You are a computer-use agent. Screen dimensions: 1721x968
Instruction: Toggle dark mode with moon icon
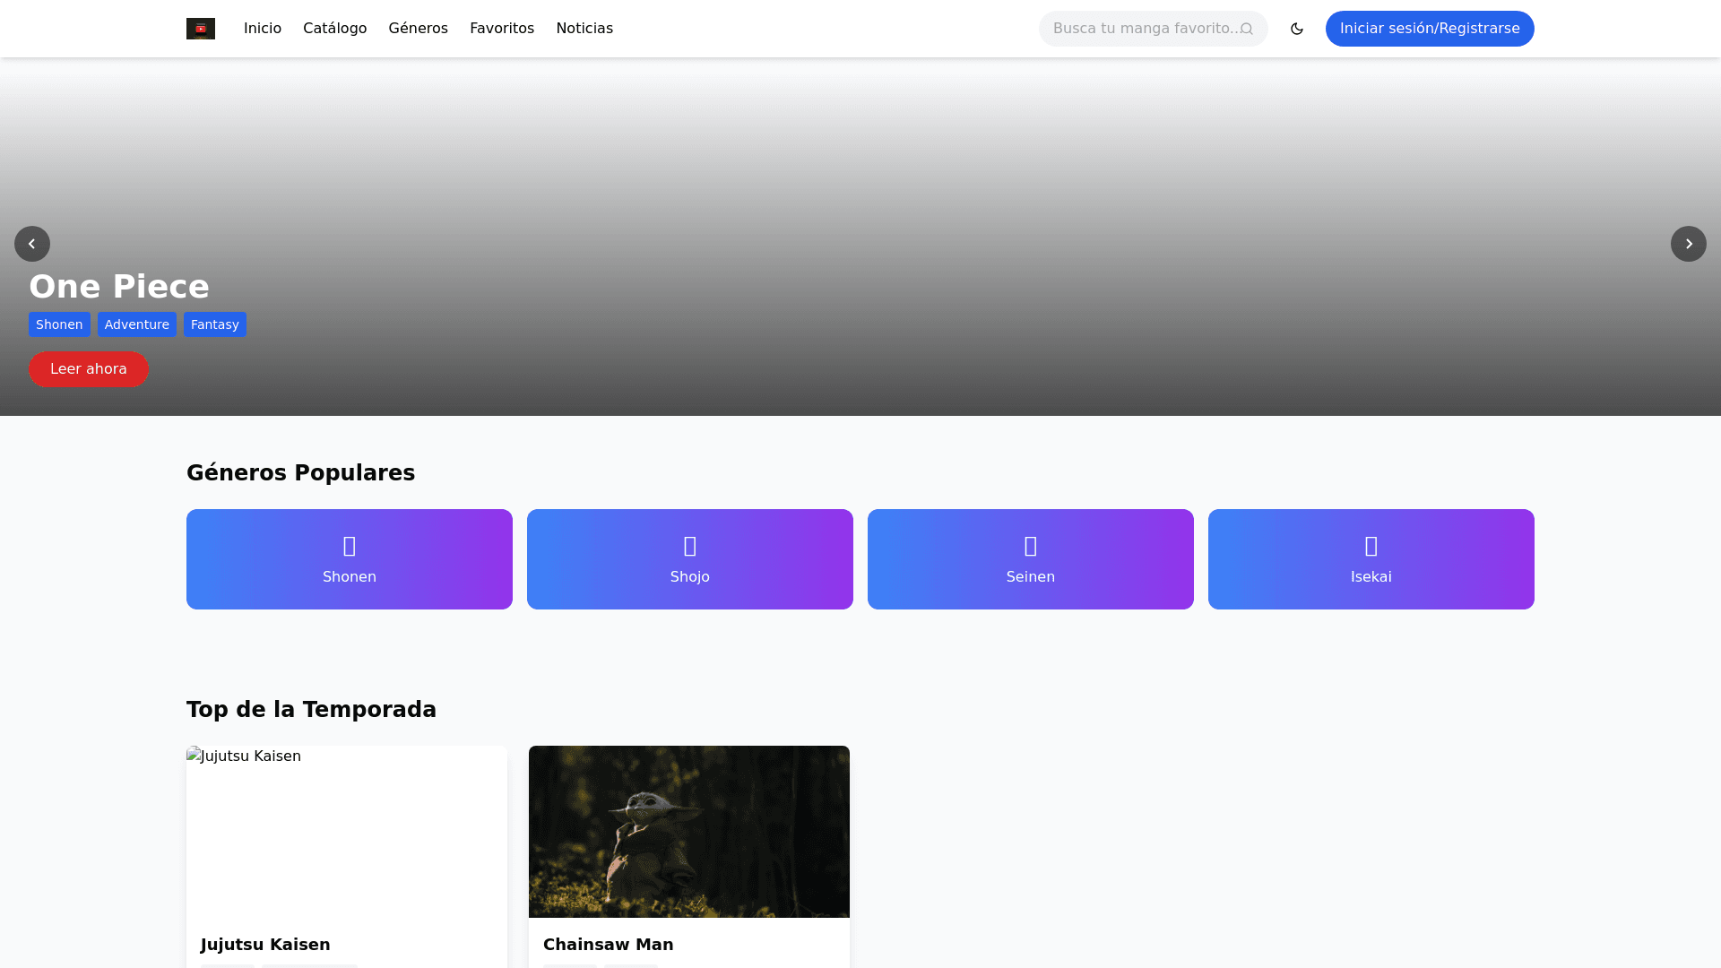point(1296,29)
